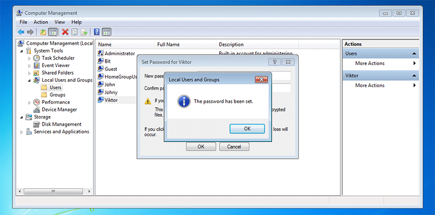The image size is (435, 215).
Task: Click the Event Viewer icon in tree
Action: click(36, 66)
